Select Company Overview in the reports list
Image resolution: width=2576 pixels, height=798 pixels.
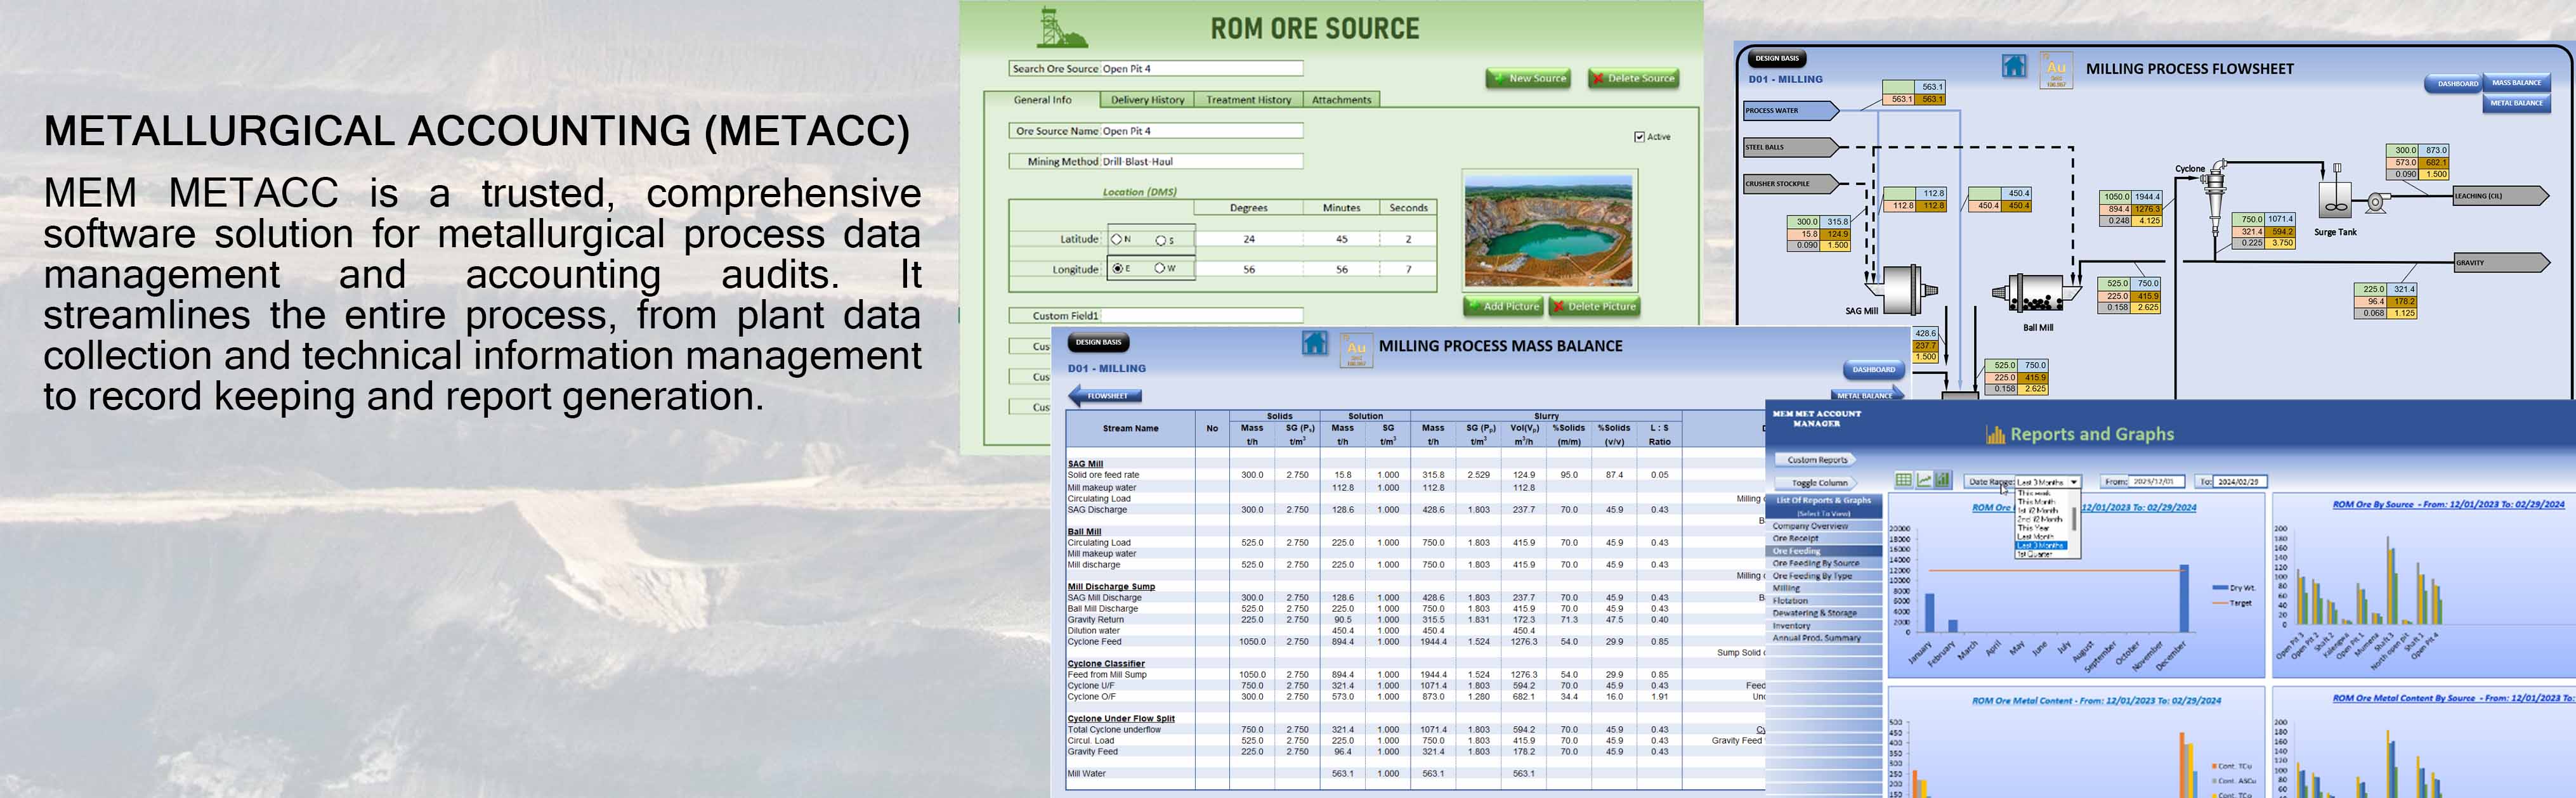point(1824,526)
